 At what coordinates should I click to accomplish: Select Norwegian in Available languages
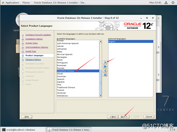[x=78, y=57]
